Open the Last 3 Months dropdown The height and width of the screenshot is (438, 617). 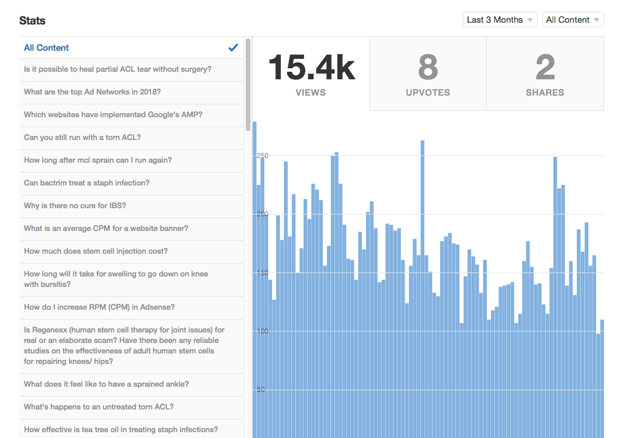pyautogui.click(x=500, y=20)
